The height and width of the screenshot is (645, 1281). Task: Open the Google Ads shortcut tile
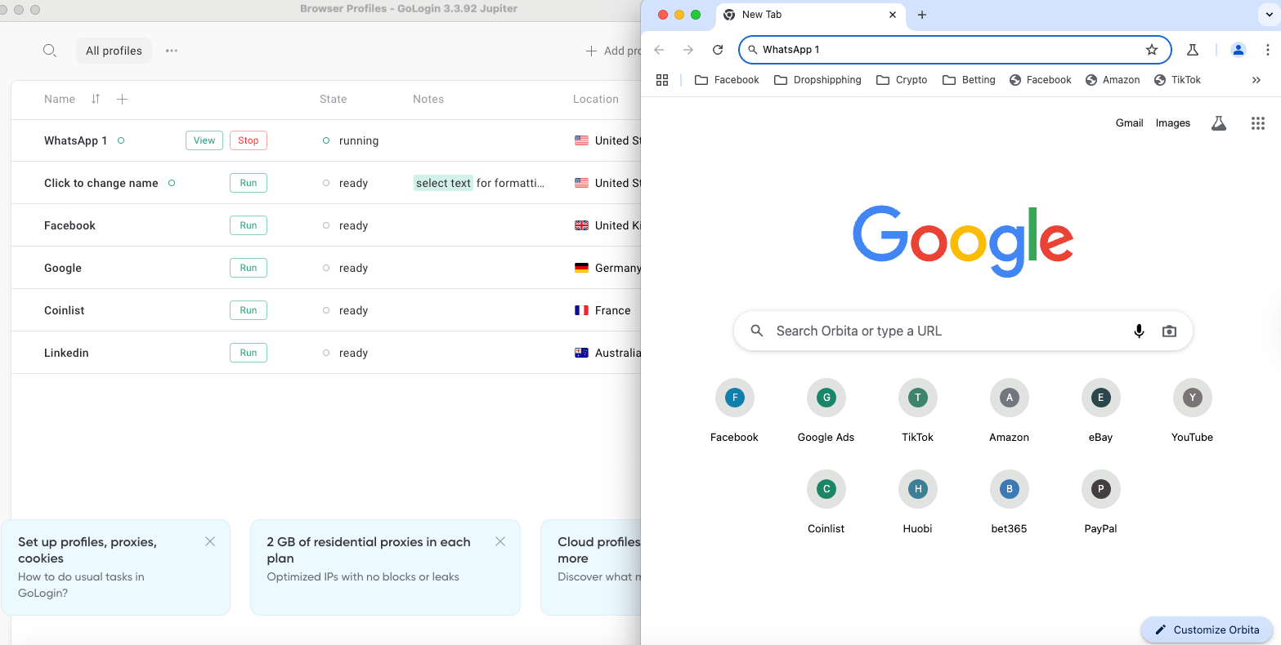tap(826, 411)
